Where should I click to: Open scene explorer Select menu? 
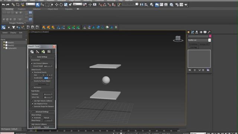click(5, 33)
